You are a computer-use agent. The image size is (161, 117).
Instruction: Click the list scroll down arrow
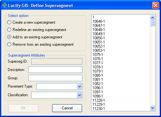coord(152,108)
